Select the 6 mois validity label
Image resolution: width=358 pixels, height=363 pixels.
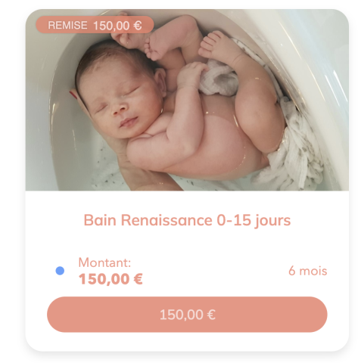tap(307, 271)
